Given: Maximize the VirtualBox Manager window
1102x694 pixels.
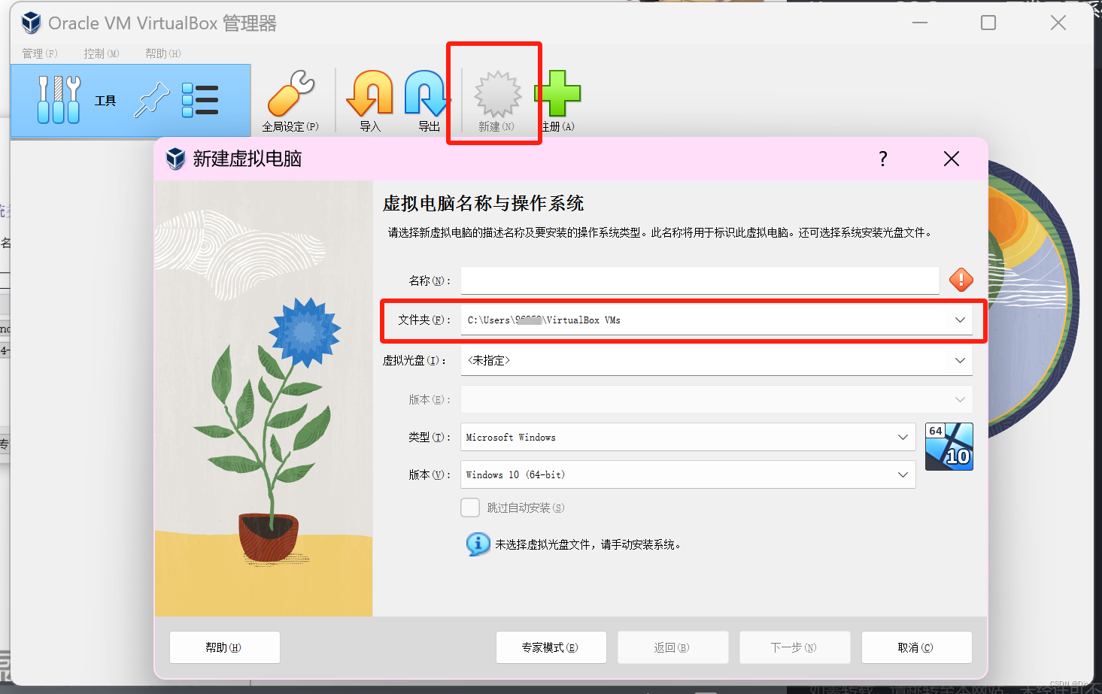Looking at the screenshot, I should 988,23.
